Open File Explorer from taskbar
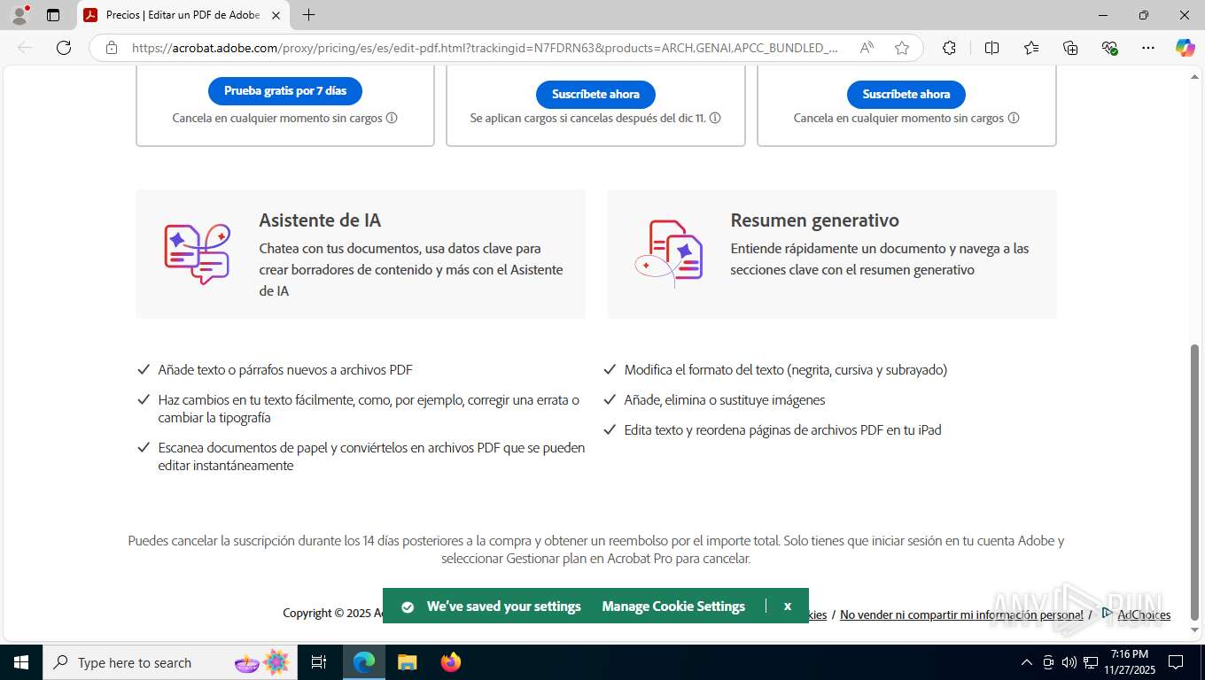This screenshot has width=1205, height=680. pos(407,662)
